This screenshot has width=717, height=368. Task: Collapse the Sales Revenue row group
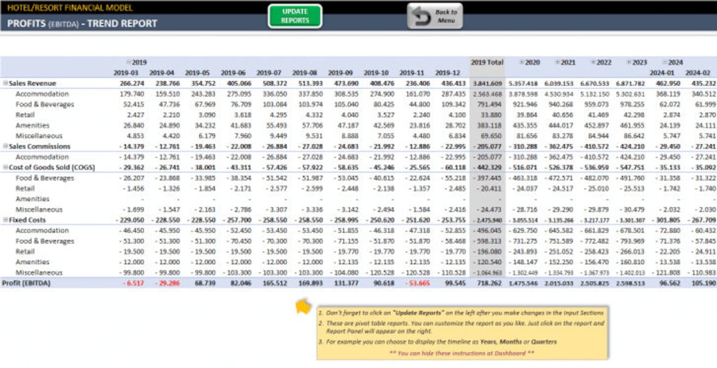(x=6, y=83)
